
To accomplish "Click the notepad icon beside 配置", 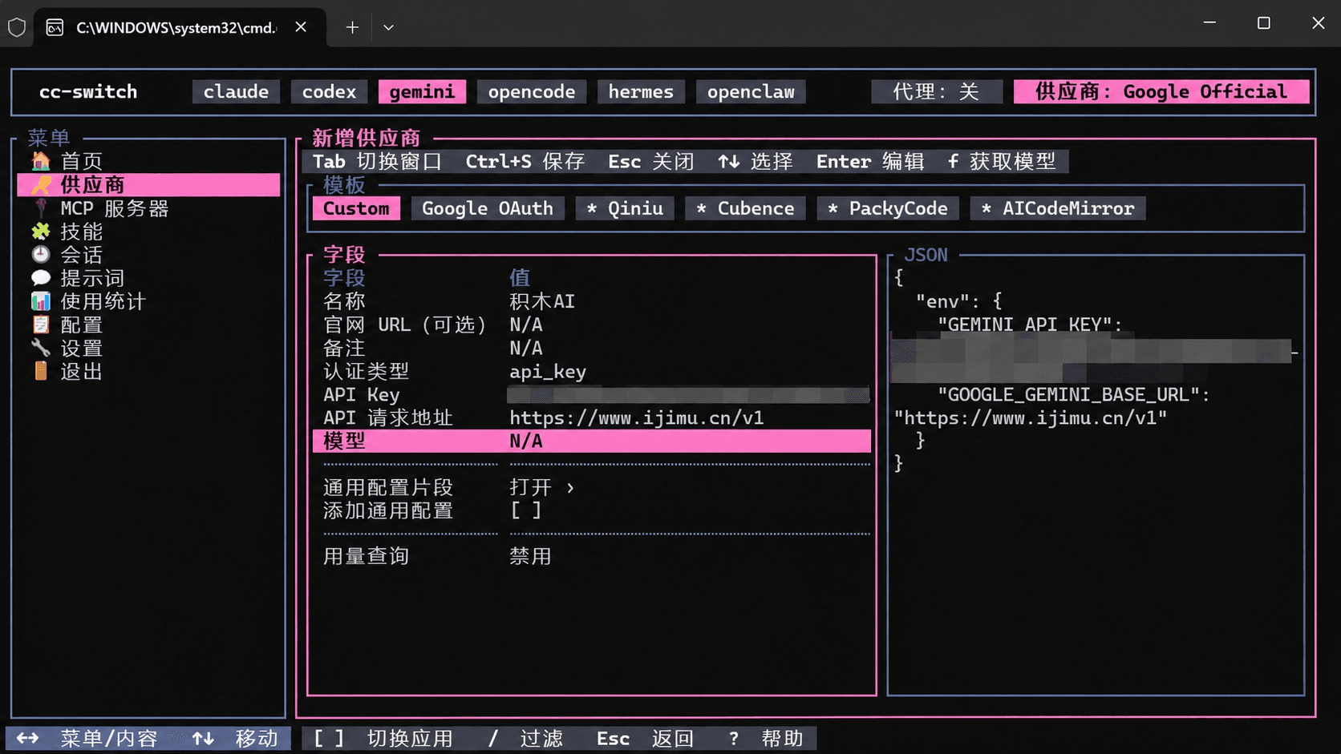I will tap(41, 325).
